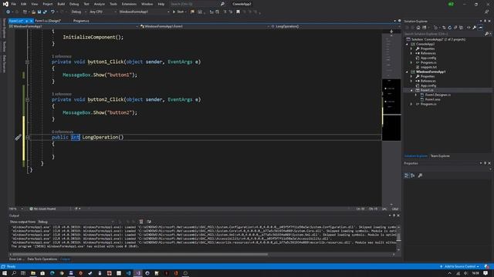Open the Show output from Debug dropdown

77,222
